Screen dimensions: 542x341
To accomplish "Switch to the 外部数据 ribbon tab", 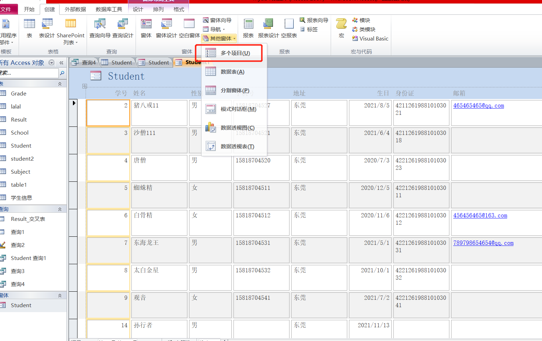I will (x=75, y=10).
